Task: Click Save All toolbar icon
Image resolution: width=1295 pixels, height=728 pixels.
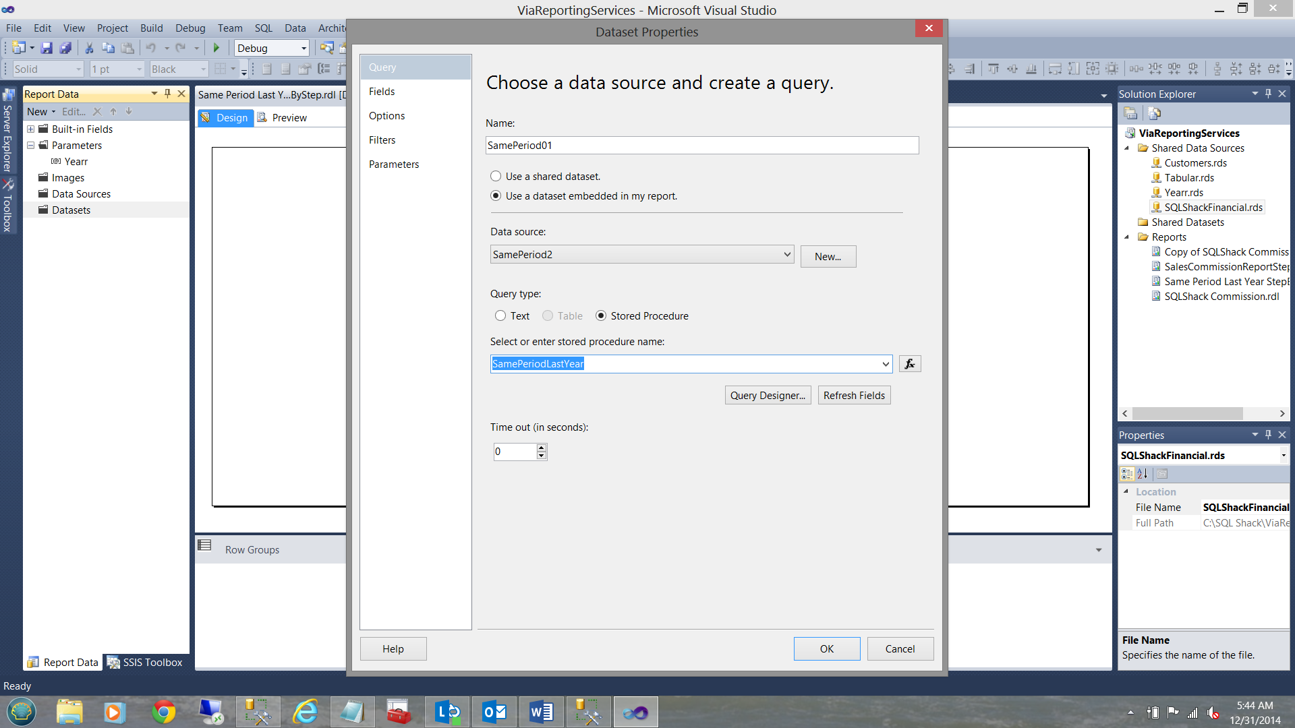Action: [65, 48]
